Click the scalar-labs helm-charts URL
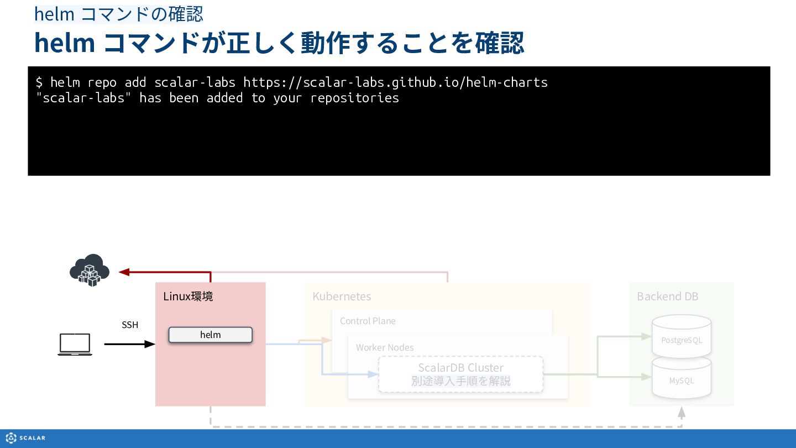 click(x=395, y=82)
